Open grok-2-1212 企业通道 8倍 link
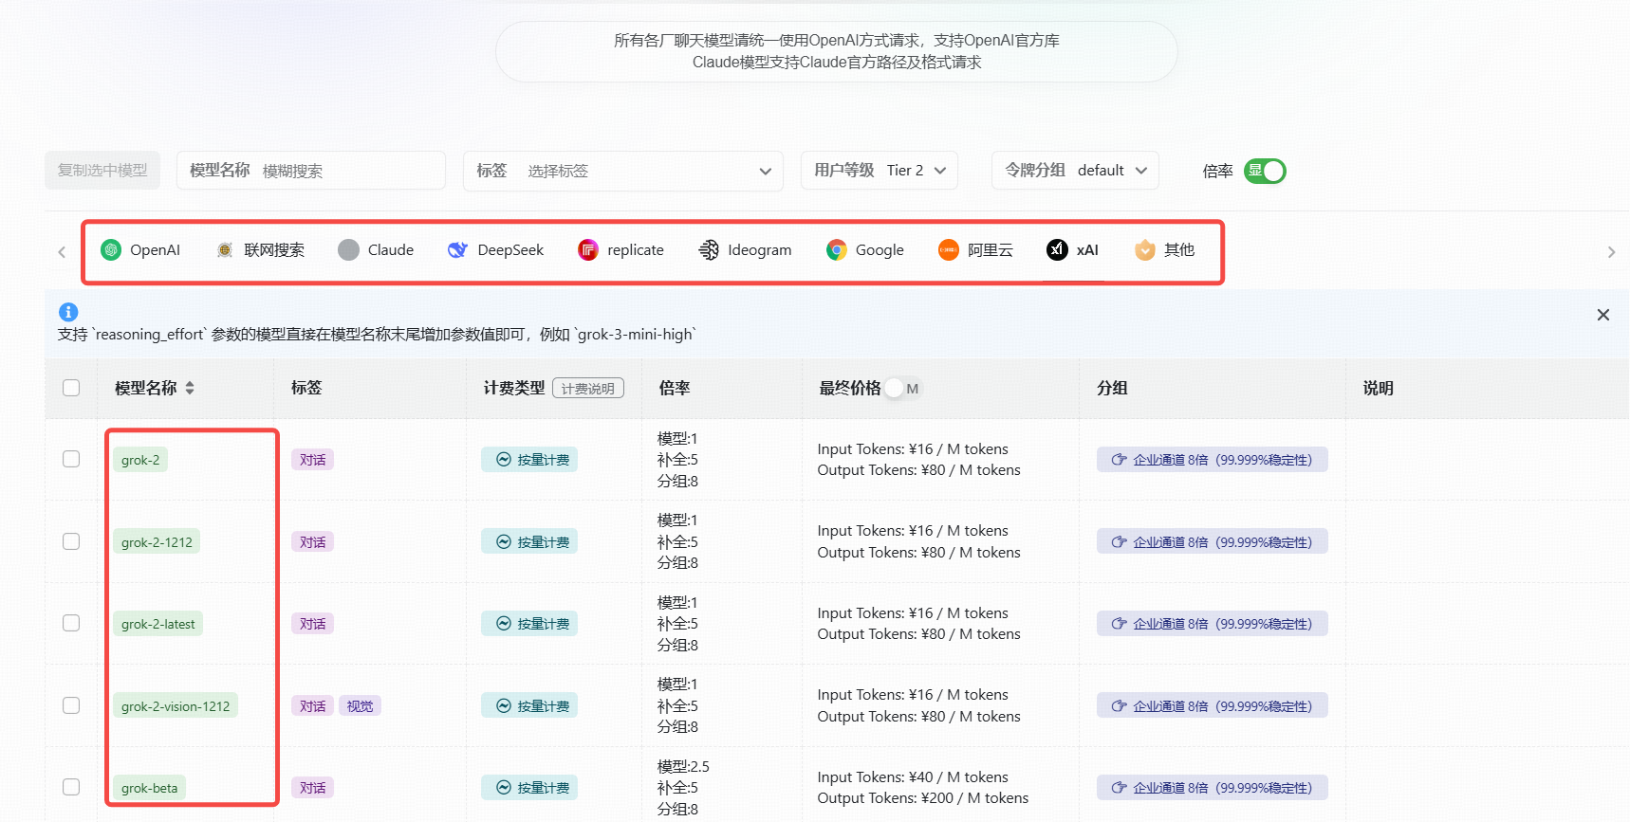 [1213, 542]
